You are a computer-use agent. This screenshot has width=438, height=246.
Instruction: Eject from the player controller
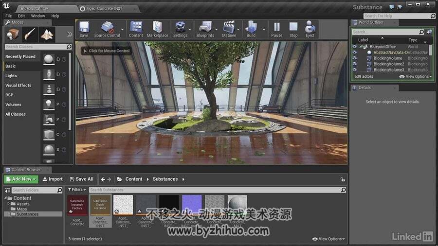pos(310,29)
